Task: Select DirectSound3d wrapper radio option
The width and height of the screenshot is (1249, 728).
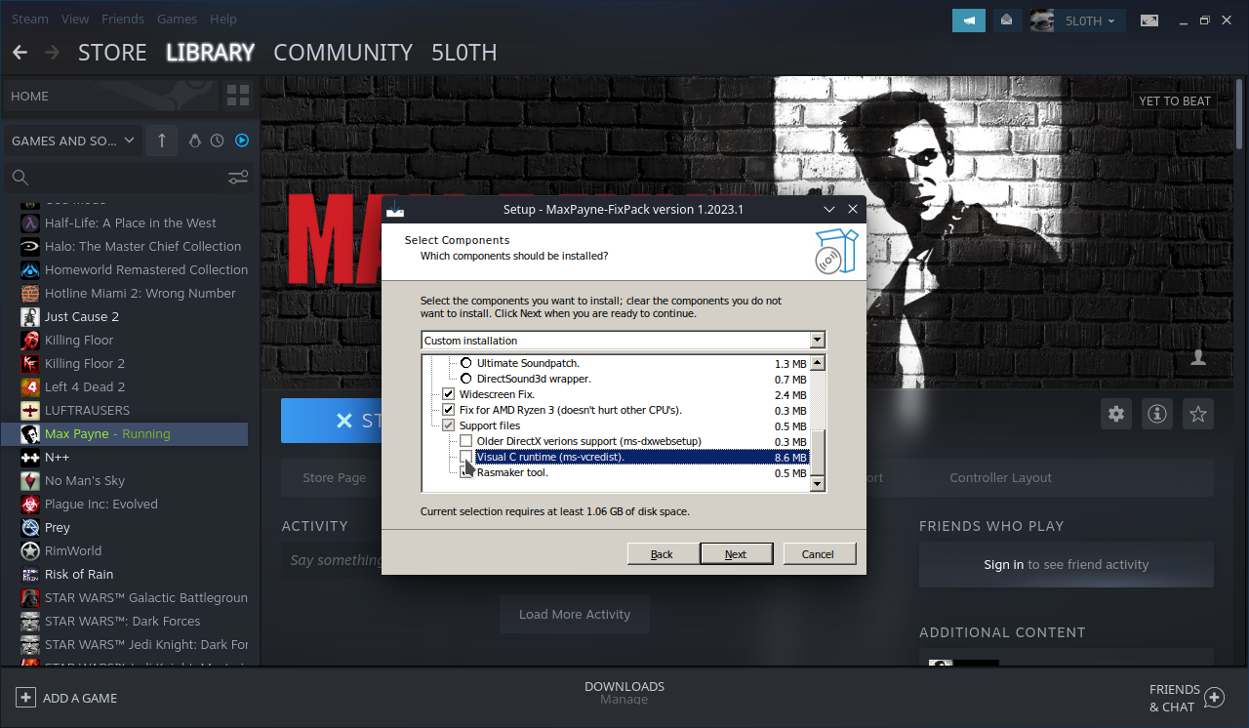Action: point(465,379)
